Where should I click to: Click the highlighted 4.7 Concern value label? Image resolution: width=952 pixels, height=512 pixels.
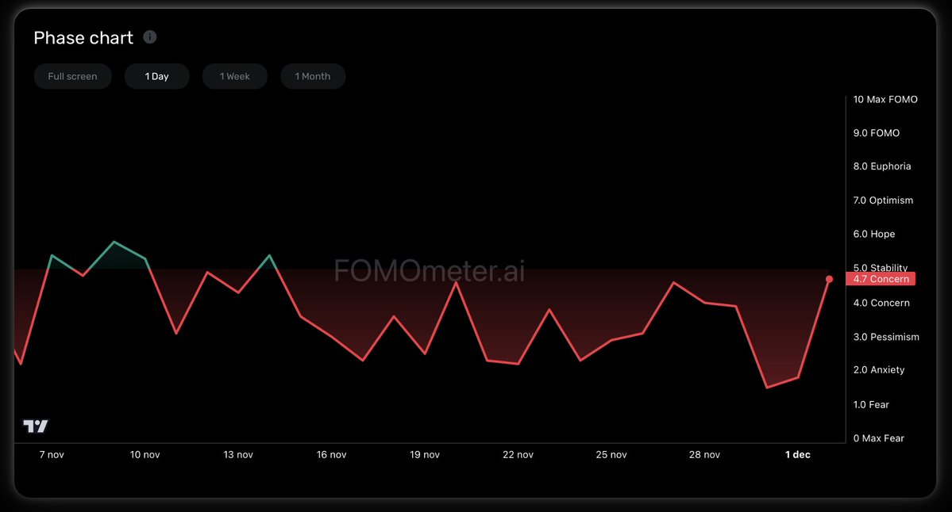coord(880,279)
